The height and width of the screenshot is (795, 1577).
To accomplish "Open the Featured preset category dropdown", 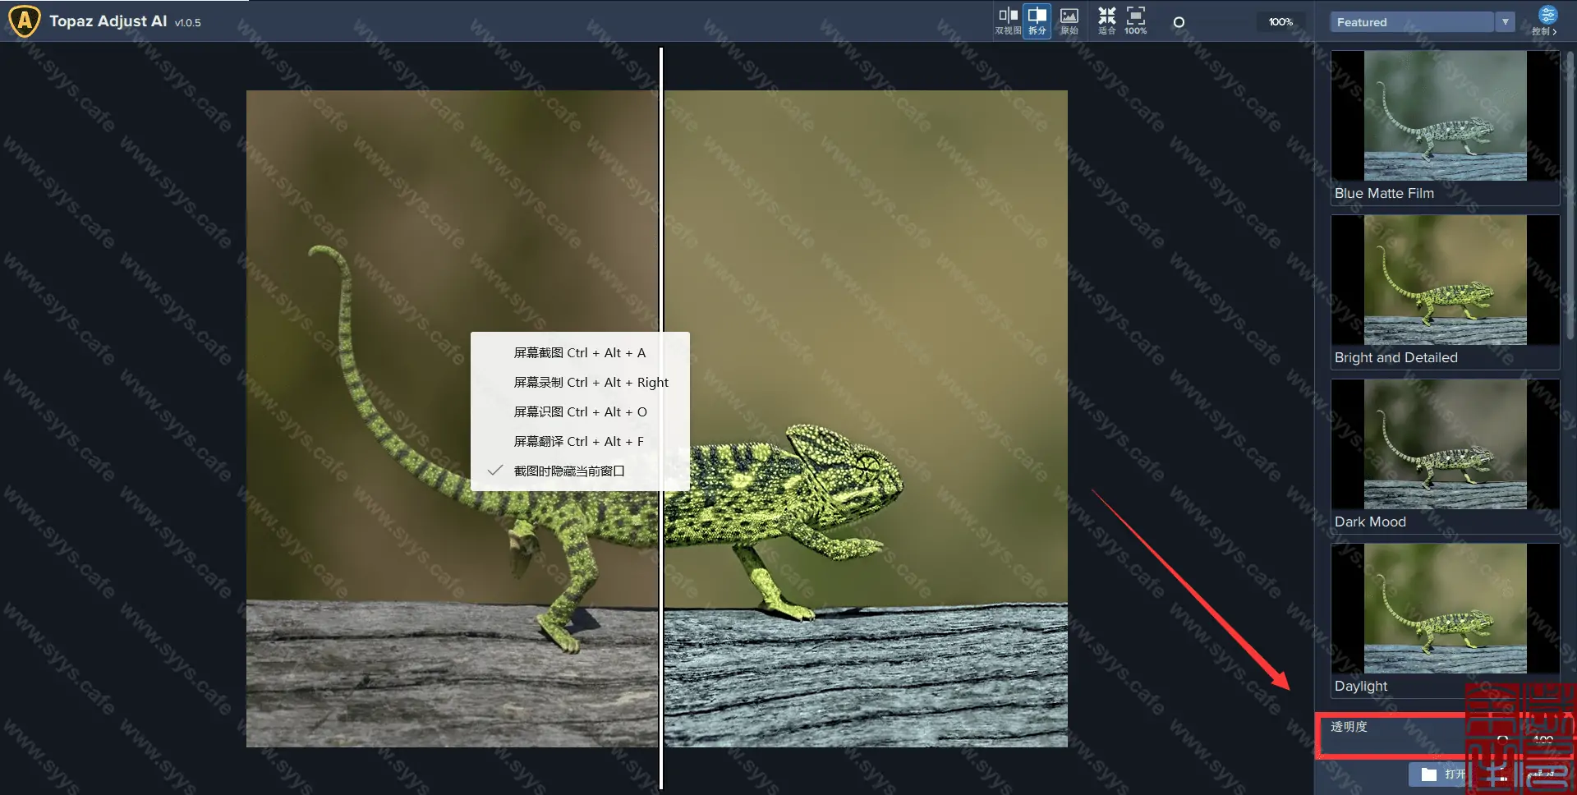I will click(1411, 22).
